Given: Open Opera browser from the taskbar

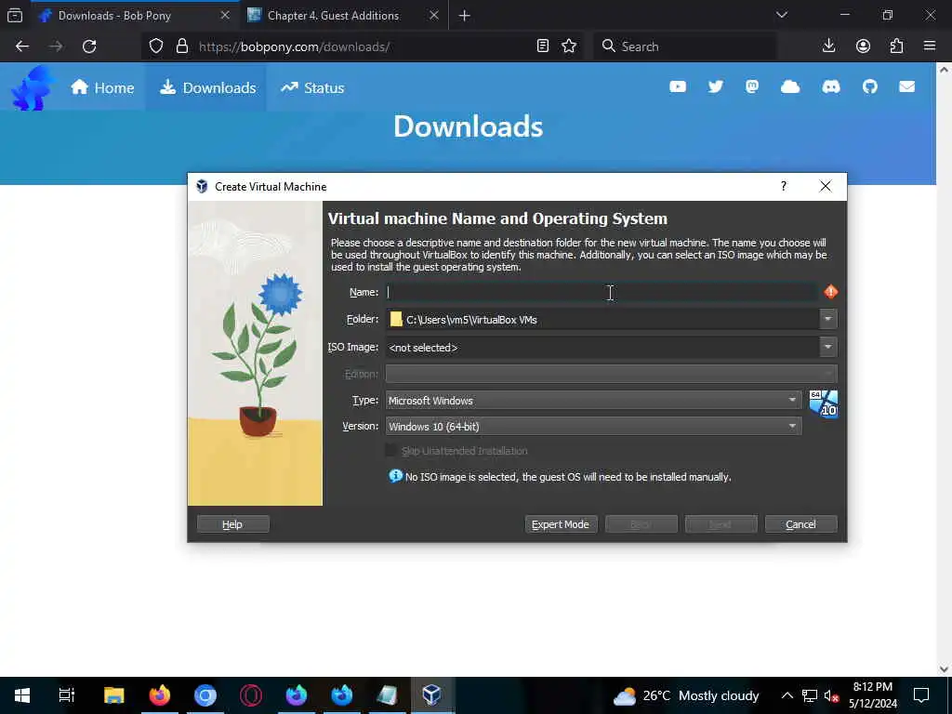Looking at the screenshot, I should tap(251, 694).
